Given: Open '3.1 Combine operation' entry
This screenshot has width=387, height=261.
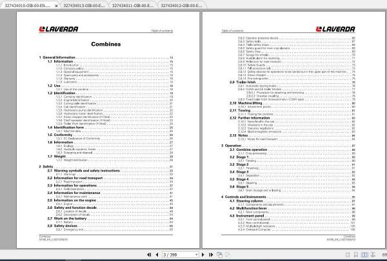Looking at the screenshot, I should [x=292, y=150].
